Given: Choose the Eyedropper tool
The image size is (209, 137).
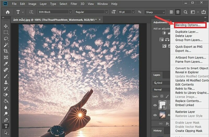Looking at the screenshot, I should (6, 64).
